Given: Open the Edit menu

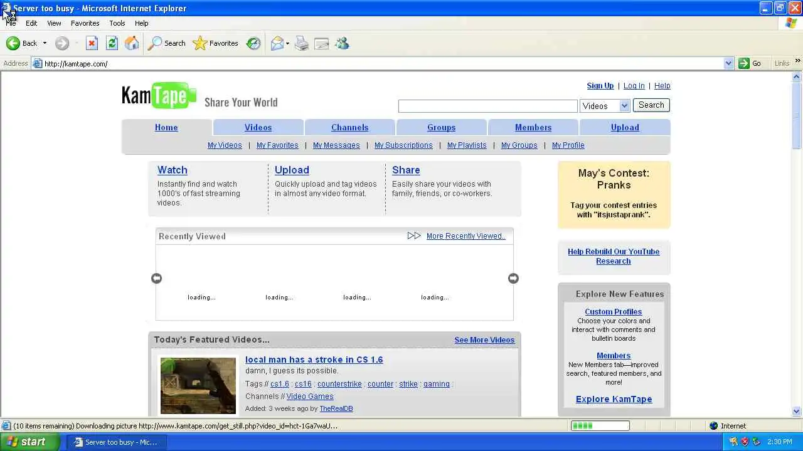Looking at the screenshot, I should pyautogui.click(x=31, y=23).
